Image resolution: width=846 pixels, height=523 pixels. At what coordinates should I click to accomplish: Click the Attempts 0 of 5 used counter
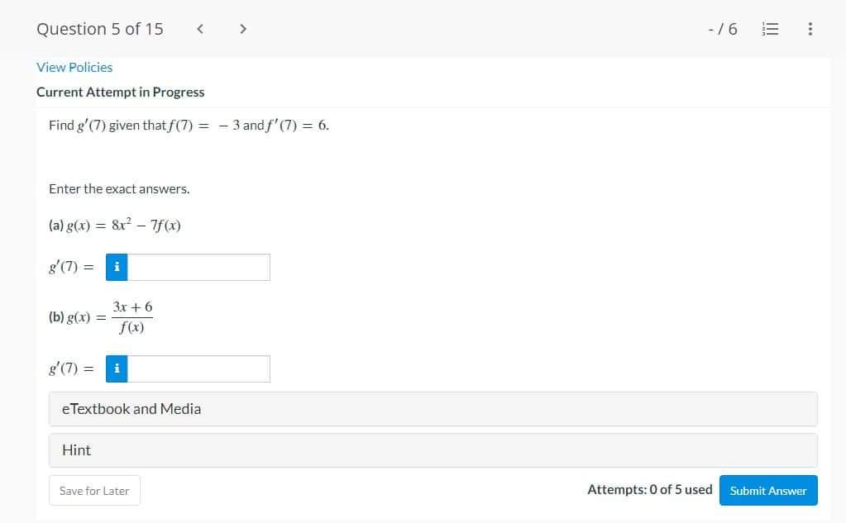(x=650, y=489)
